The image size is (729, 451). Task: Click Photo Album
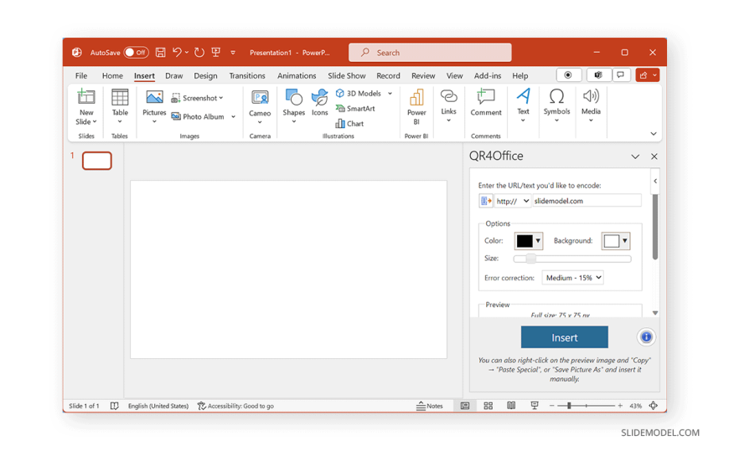(x=198, y=116)
